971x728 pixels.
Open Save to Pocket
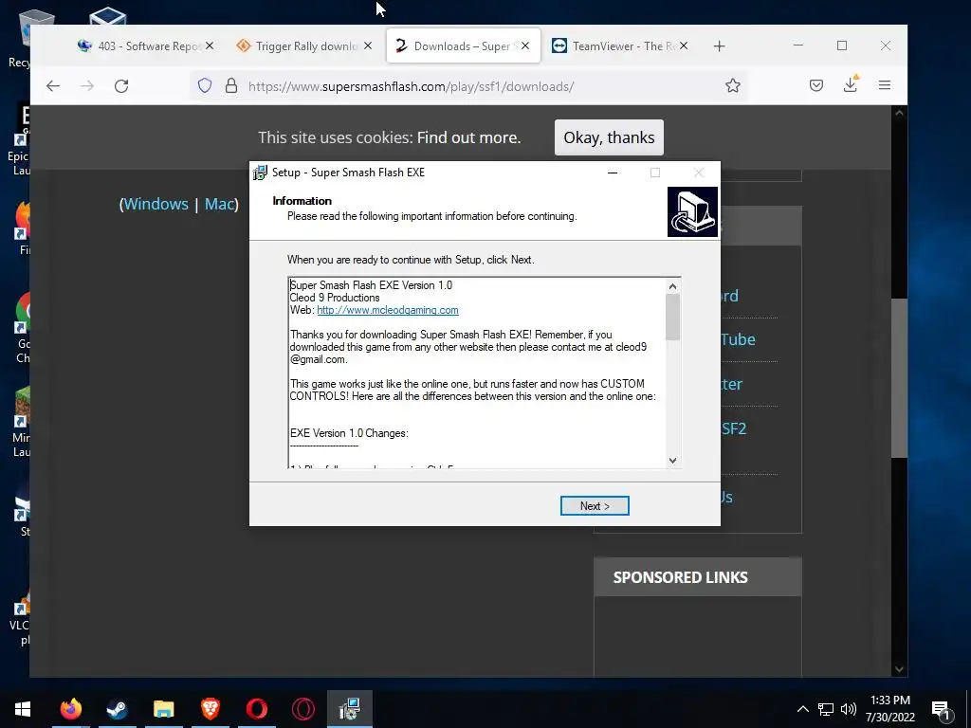click(x=816, y=85)
